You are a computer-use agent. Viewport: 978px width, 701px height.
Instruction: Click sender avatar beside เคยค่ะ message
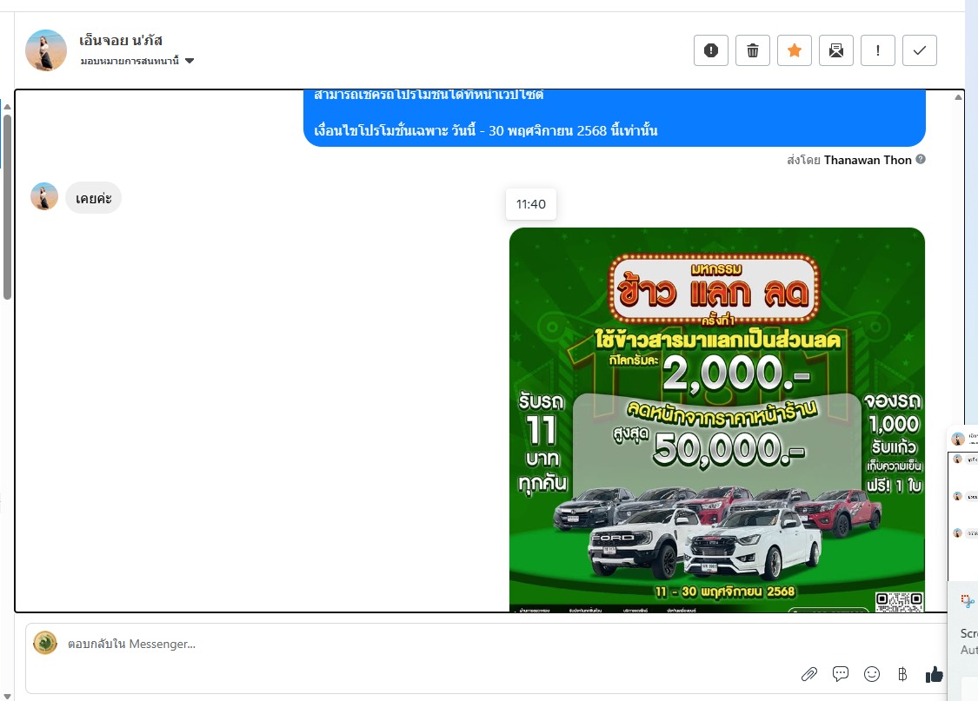point(44,196)
